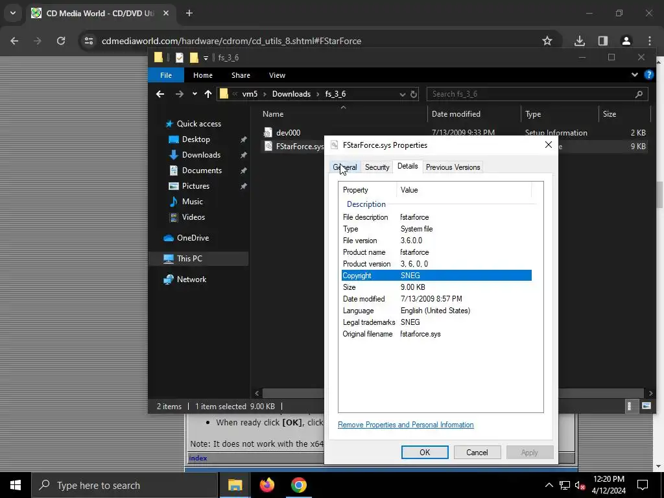Sort files by the Name column
Viewport: 664px width, 498px height.
pos(273,114)
